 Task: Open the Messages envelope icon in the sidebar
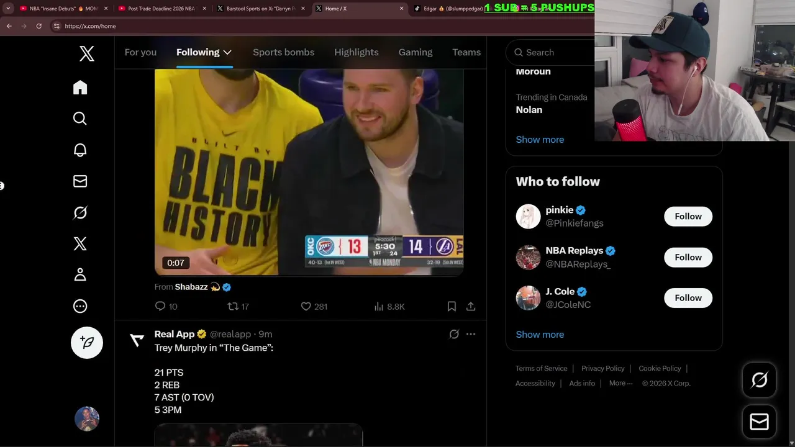(80, 181)
